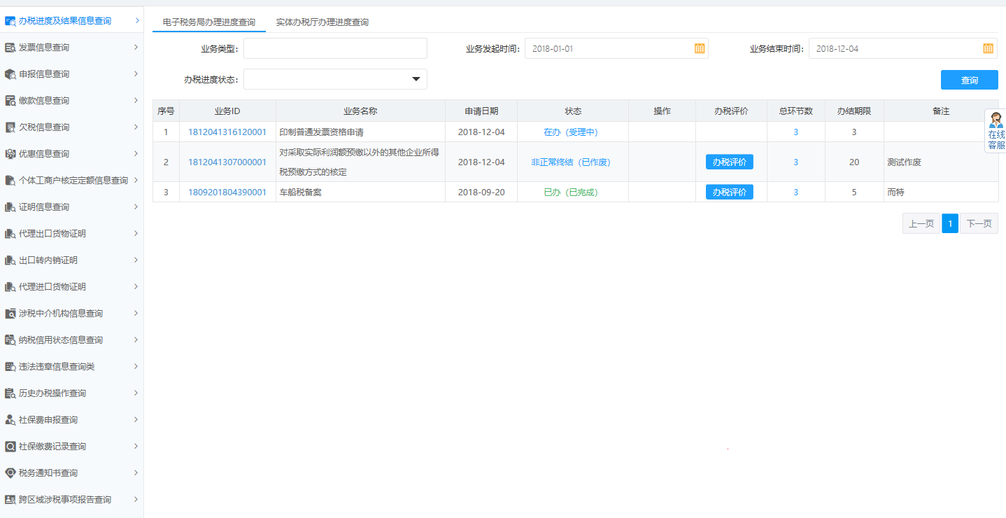Viewport: 1006px width, 518px height.
Task: Open business ID 1812041316120001 link
Action: (x=227, y=132)
